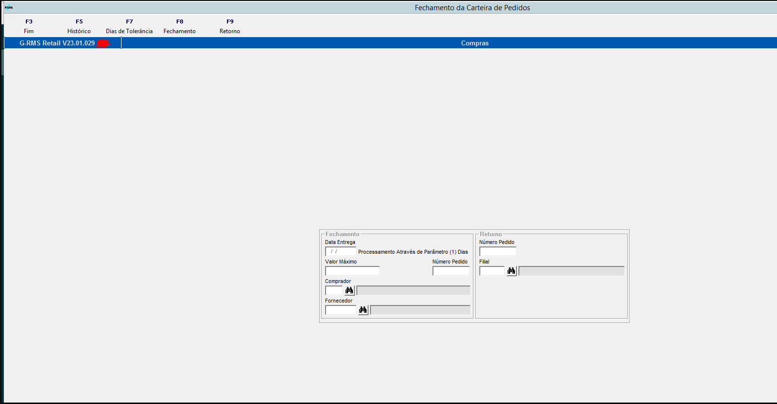Viewport: 777px width, 404px height.
Task: Click the Fechamento da Carteira de Pedidos title
Action: tap(472, 8)
